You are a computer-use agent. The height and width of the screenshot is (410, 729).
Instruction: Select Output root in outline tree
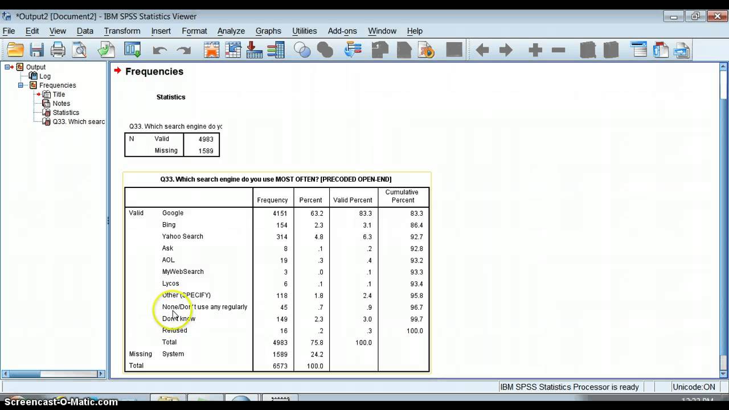pyautogui.click(x=35, y=67)
